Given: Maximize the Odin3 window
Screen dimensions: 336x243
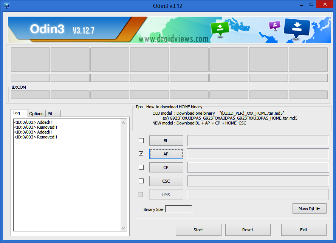Looking at the screenshot, I should [311, 5].
